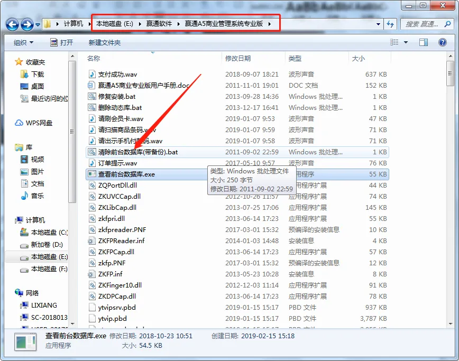Select 赢通A5商业管理系统专业版 breadcrumb

tap(224, 24)
